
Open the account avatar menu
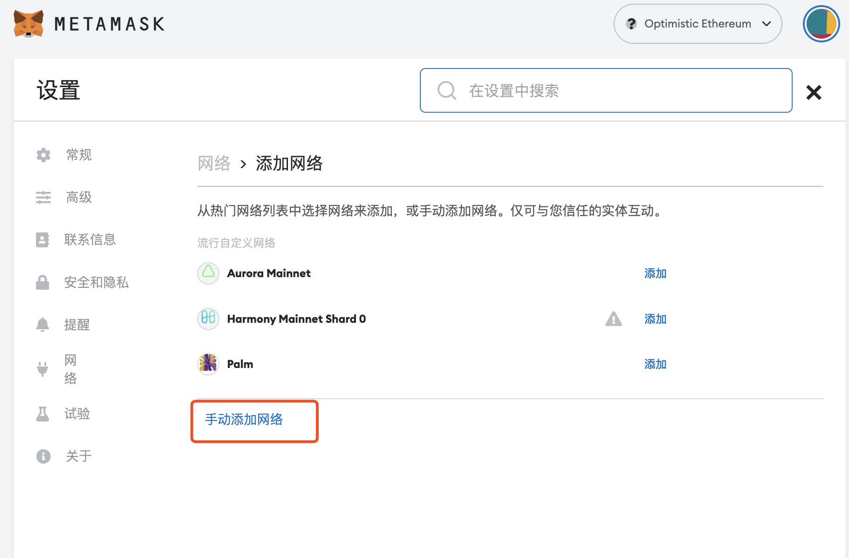point(821,24)
